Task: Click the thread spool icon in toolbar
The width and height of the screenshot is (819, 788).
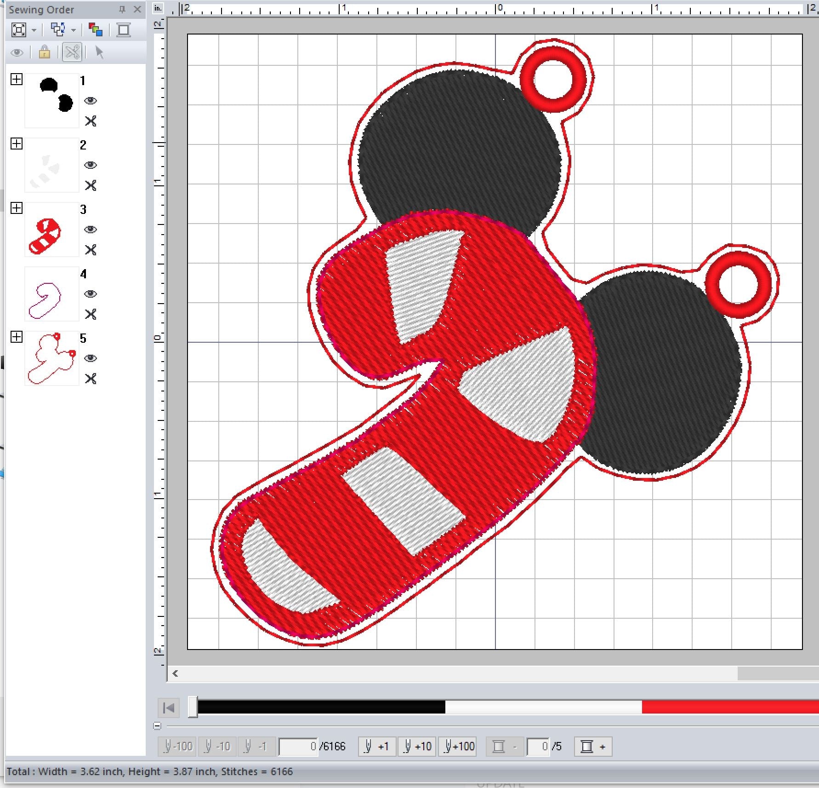Action: 123,30
